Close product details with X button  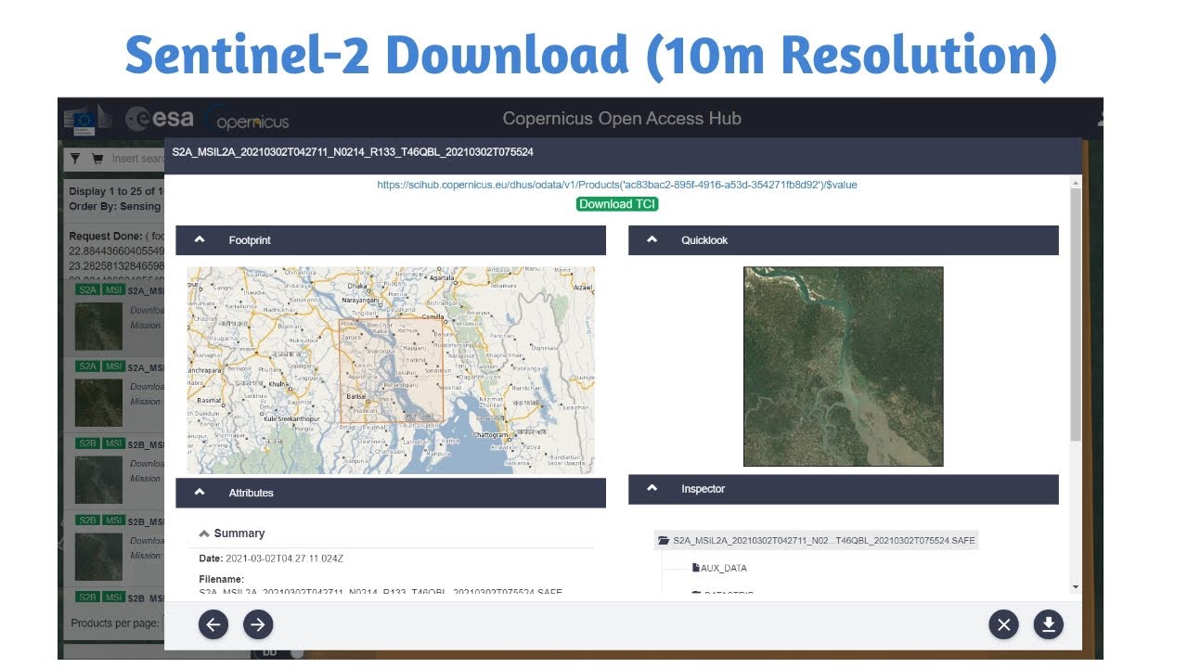click(1003, 624)
